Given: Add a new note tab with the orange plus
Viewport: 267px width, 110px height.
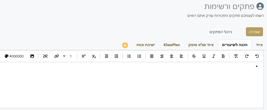Looking at the screenshot, I should 125,45.
